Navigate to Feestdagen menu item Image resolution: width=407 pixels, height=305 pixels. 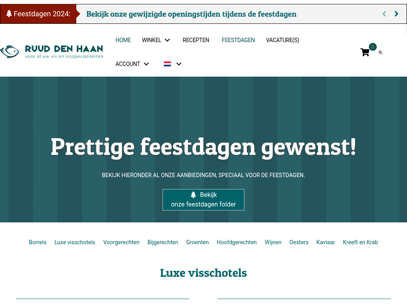[238, 40]
